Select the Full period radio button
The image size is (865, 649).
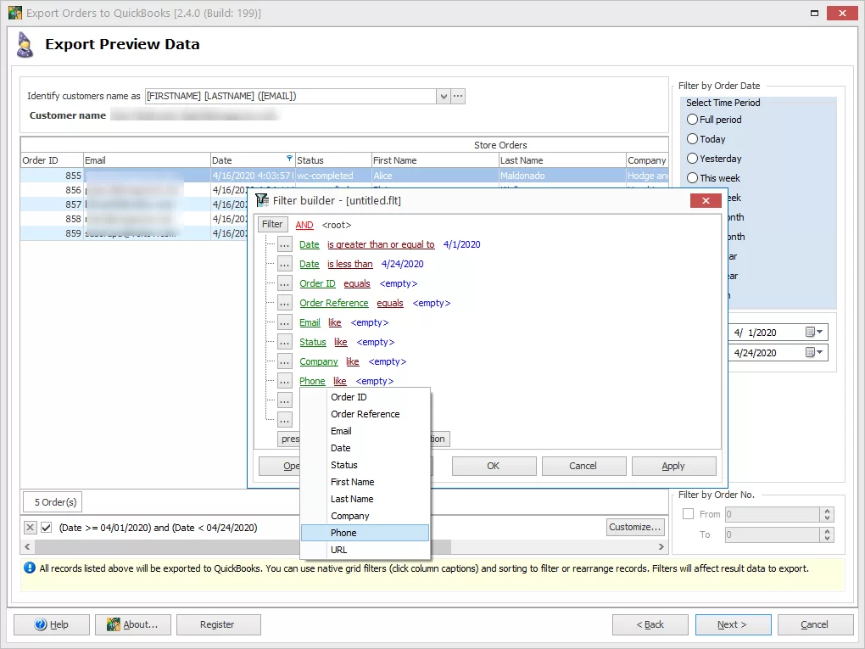[x=693, y=120]
